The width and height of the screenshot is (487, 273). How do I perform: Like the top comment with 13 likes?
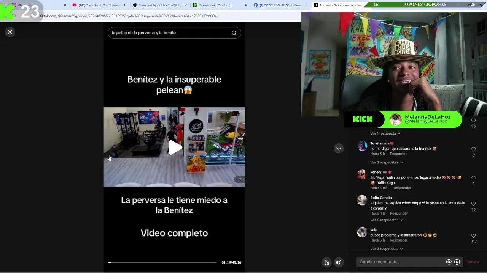click(x=473, y=121)
